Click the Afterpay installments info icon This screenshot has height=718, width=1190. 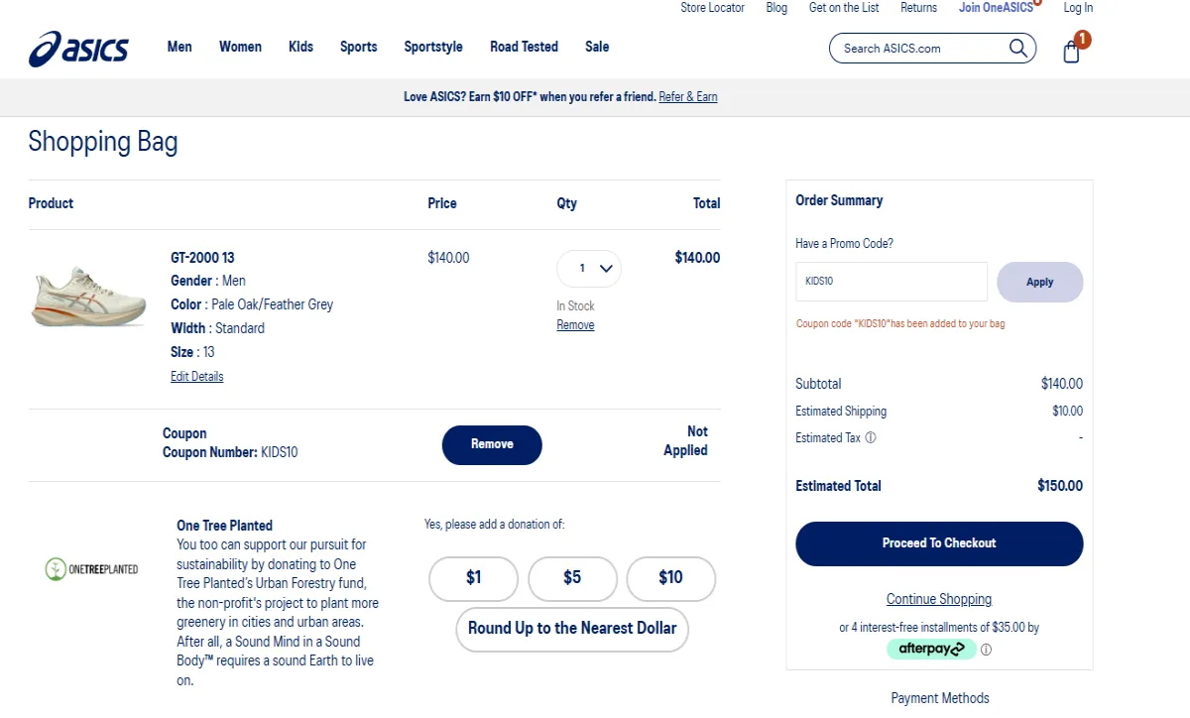986,650
